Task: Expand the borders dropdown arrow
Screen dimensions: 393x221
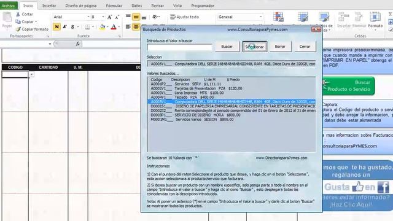Action: pos(93,27)
